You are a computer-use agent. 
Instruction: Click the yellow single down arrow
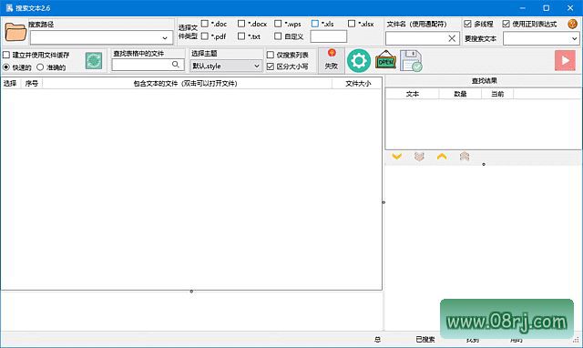point(397,156)
